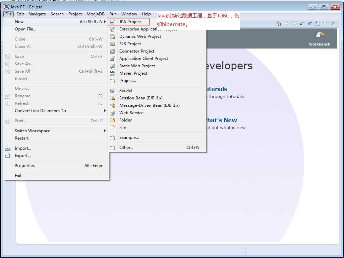Viewport: 344px width, 258px height.
Task: Click the Dynamic Web Project globe icon
Action: (x=112, y=36)
